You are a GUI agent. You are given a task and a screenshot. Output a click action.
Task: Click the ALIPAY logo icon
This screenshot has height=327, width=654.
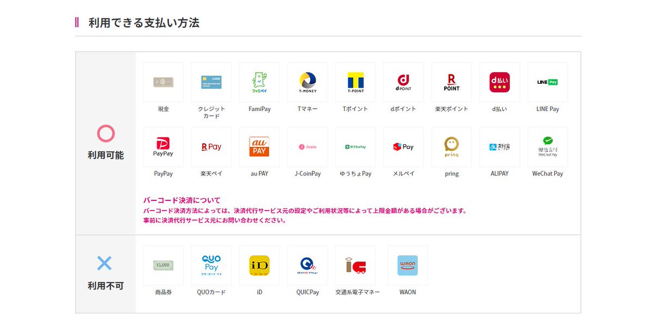pos(500,147)
